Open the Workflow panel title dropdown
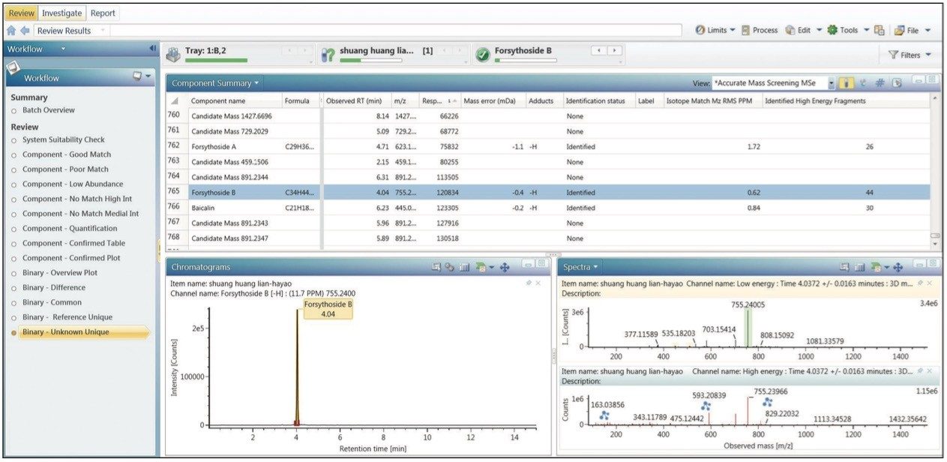 click(64, 49)
